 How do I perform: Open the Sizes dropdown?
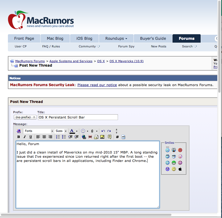[x=61, y=131]
